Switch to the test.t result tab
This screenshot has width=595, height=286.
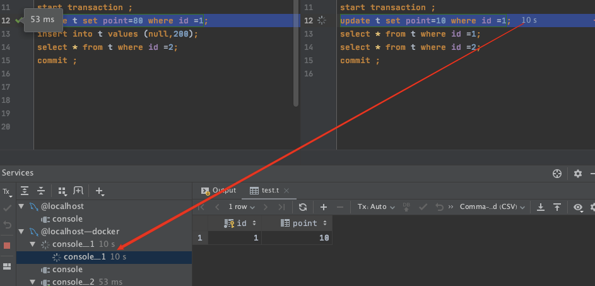coord(265,190)
